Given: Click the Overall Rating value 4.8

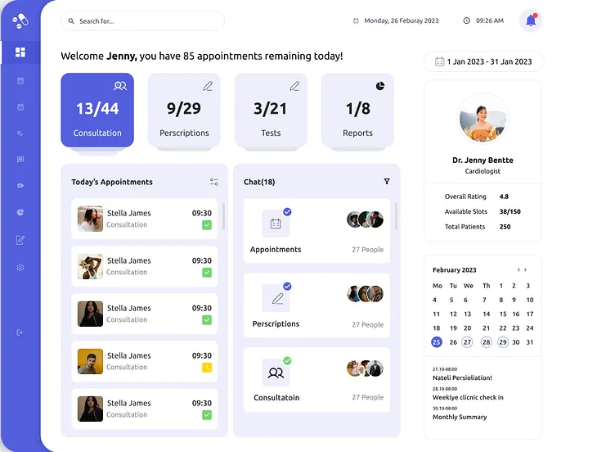Looking at the screenshot, I should click(504, 197).
